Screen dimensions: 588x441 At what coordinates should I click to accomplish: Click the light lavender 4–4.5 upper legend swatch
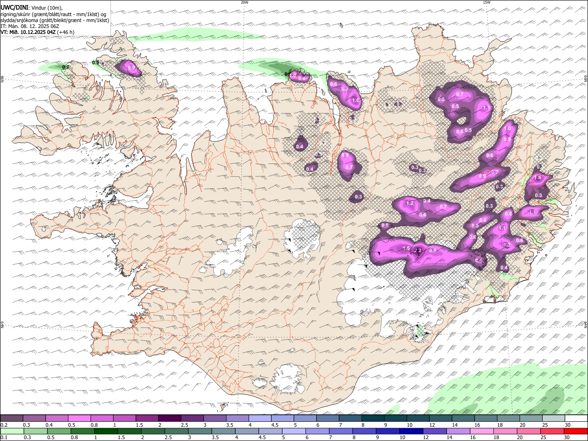[260, 418]
